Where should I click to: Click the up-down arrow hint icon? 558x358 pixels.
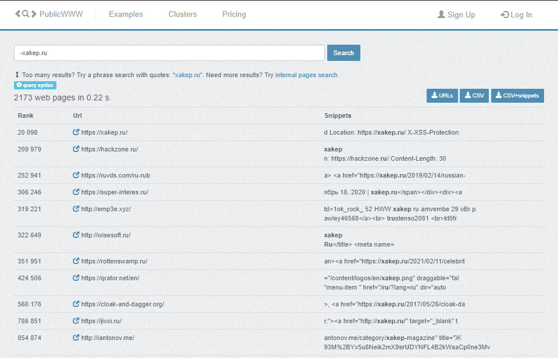tap(17, 75)
